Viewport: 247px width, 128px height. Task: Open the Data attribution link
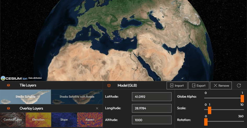tap(35, 78)
